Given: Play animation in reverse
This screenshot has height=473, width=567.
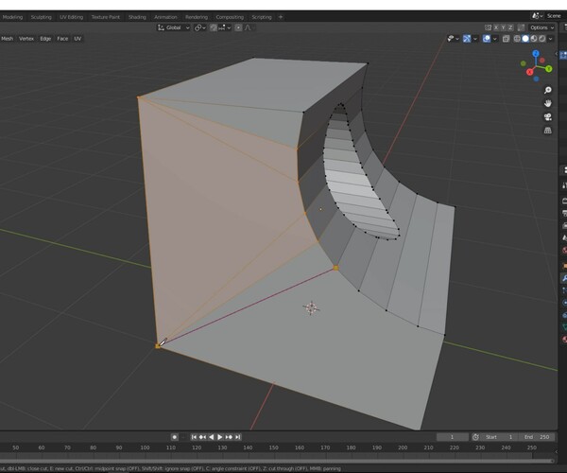Looking at the screenshot, I should 212,437.
